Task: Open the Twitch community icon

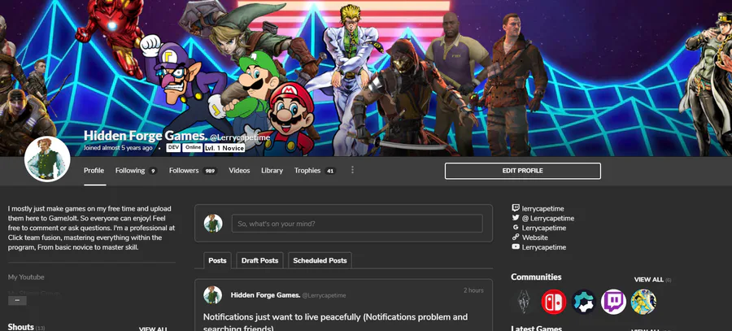Action: coord(613,302)
